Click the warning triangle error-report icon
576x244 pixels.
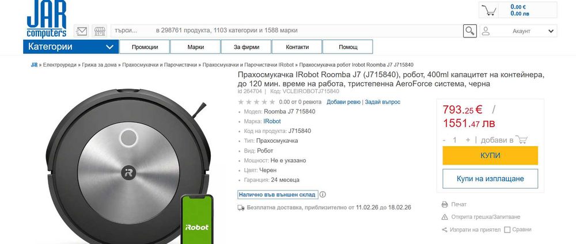[x=445, y=217]
